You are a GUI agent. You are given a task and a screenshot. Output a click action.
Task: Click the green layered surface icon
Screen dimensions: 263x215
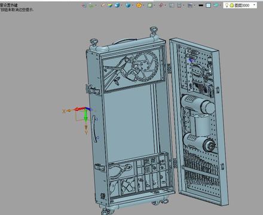click(x=110, y=5)
